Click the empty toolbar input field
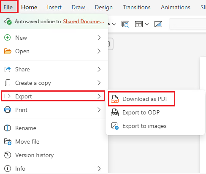 (x=187, y=24)
